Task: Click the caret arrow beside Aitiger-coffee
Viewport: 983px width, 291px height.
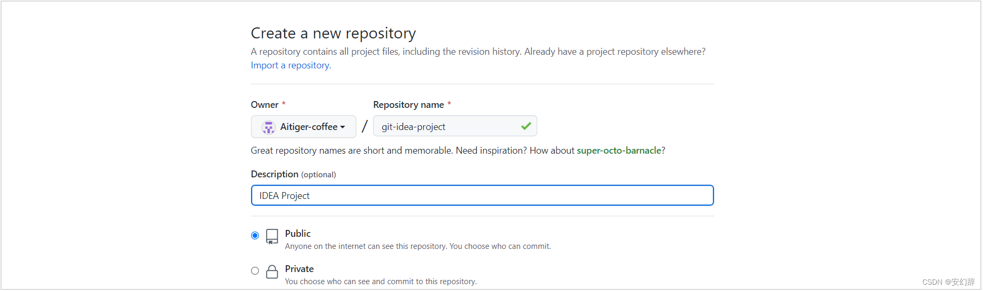Action: (x=343, y=127)
